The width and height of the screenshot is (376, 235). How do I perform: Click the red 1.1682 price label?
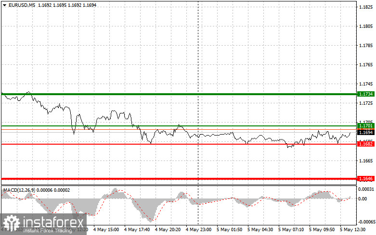[x=366, y=144]
